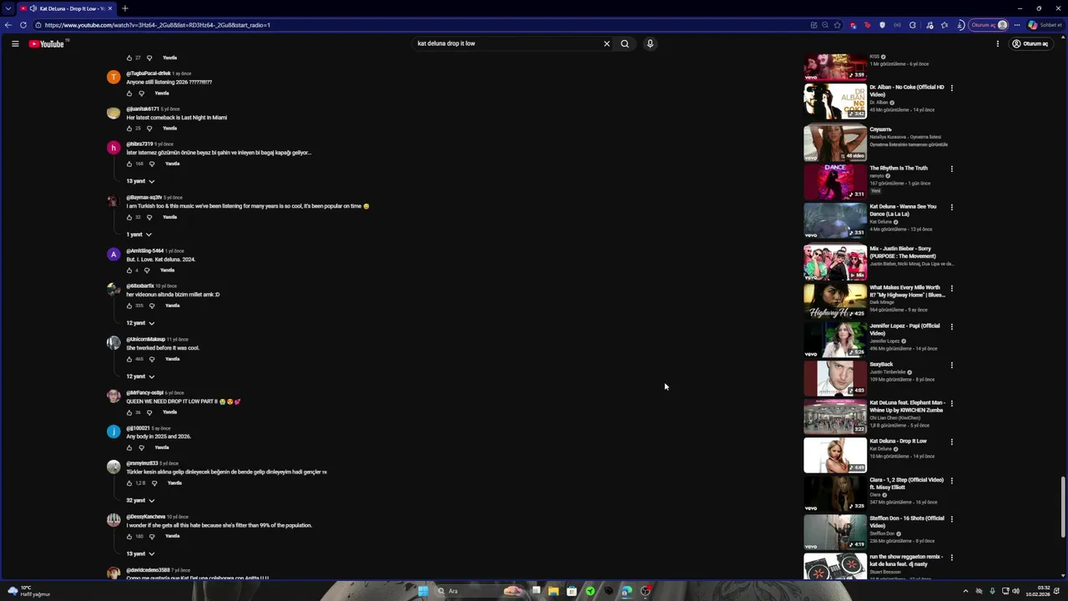Open the Jennifer Lopez channel under Papi
The image size is (1068, 601).
click(884, 341)
